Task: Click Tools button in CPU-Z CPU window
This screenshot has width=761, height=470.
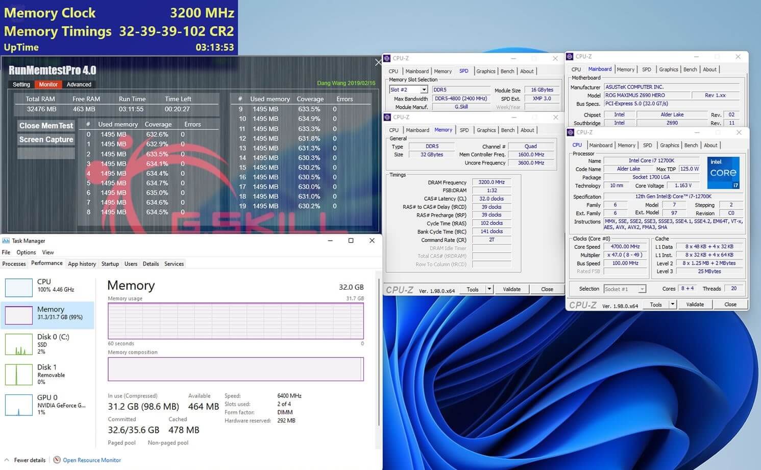Action: pos(656,304)
